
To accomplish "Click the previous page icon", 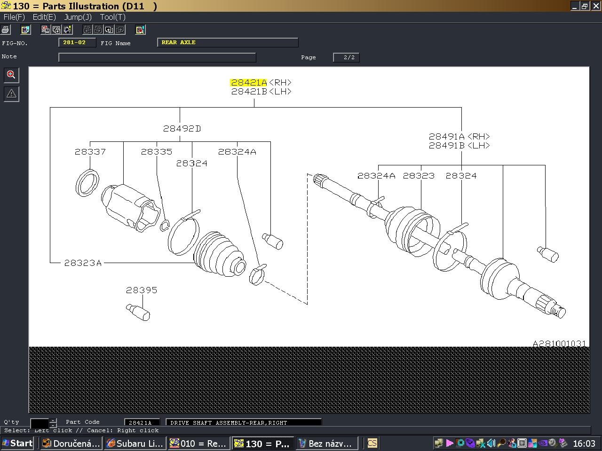I will (109, 30).
